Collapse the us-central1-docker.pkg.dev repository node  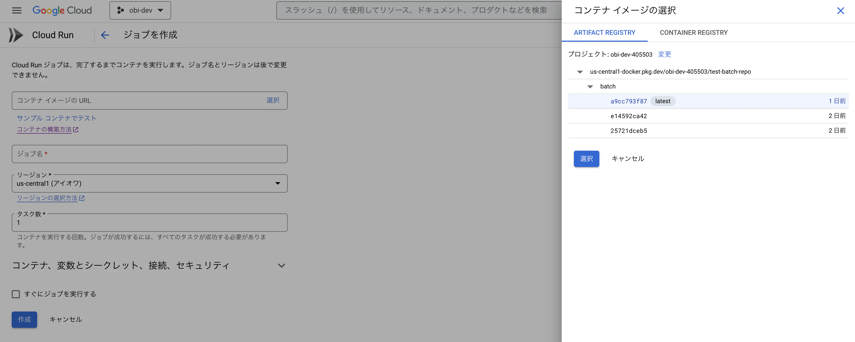pos(580,72)
